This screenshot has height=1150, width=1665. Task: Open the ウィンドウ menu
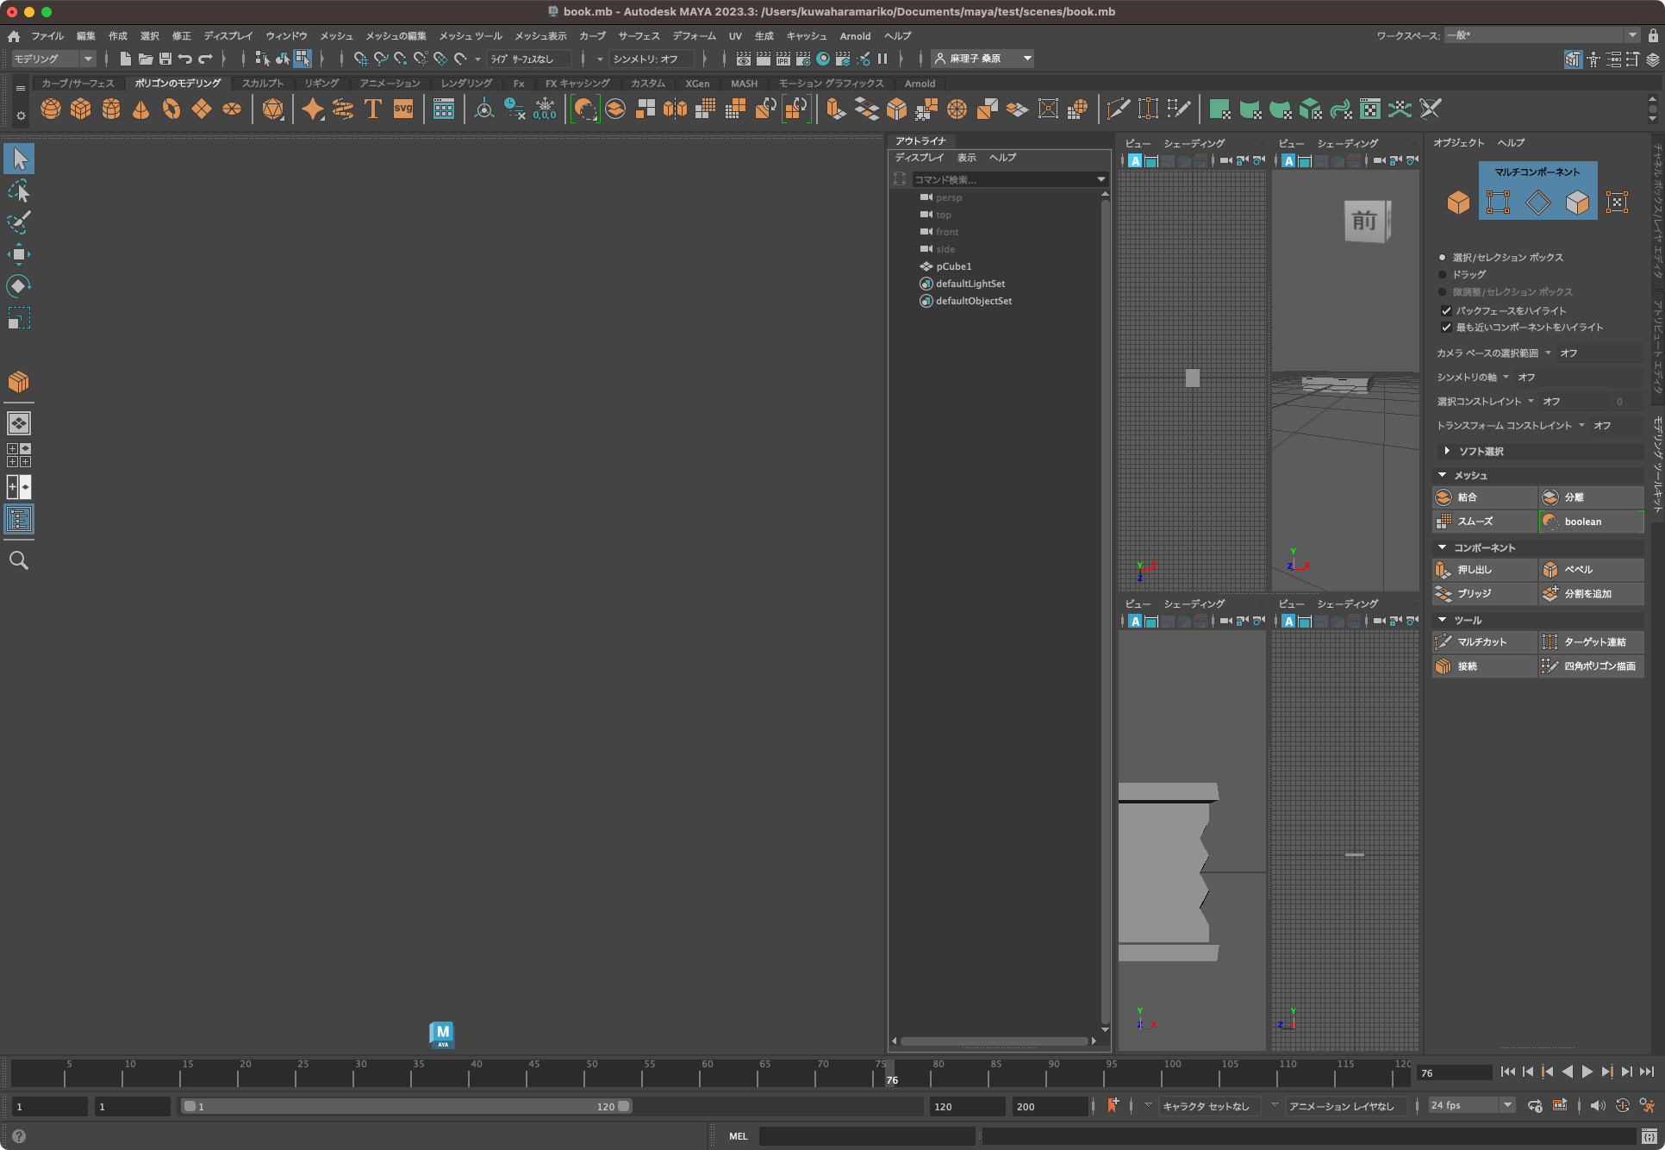(x=286, y=36)
